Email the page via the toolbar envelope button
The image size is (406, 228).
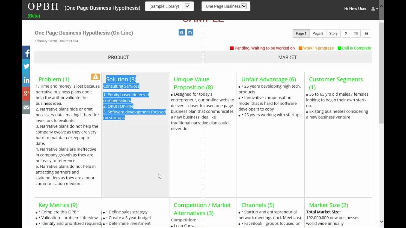[356, 34]
